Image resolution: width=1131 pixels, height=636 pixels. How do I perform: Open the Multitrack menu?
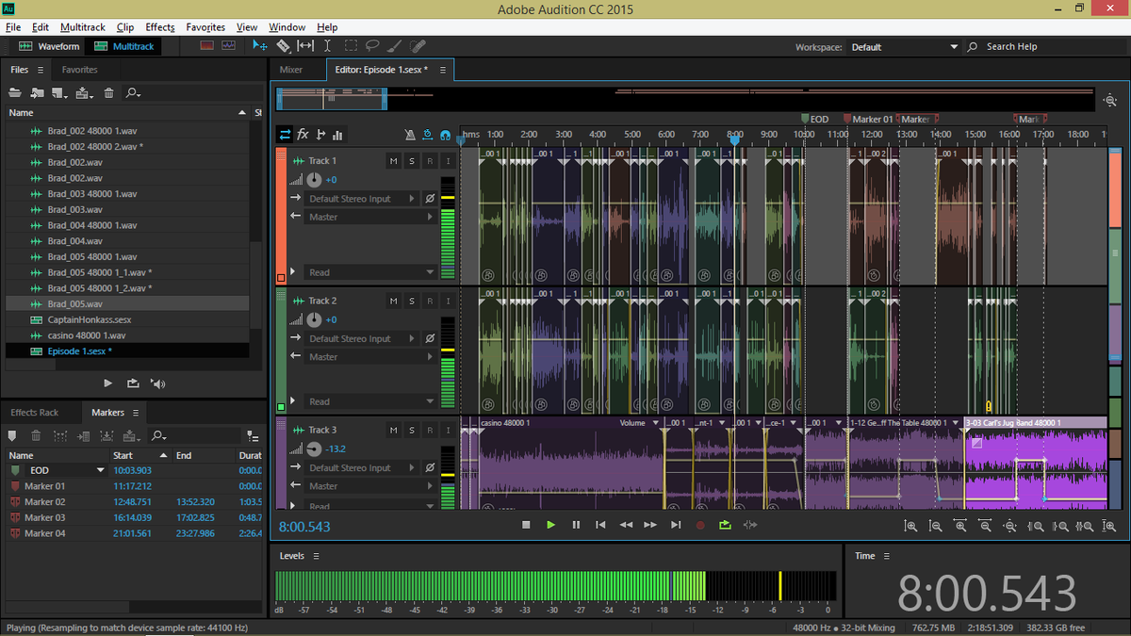pyautogui.click(x=82, y=26)
